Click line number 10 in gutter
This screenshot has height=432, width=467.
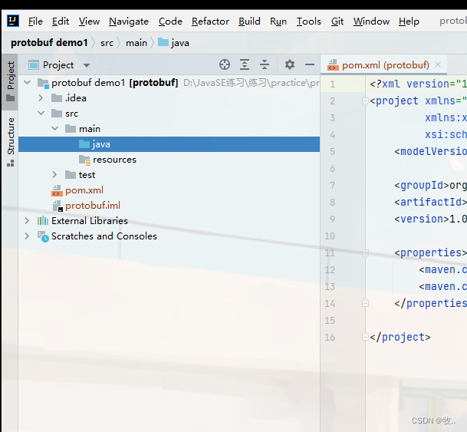[330, 236]
